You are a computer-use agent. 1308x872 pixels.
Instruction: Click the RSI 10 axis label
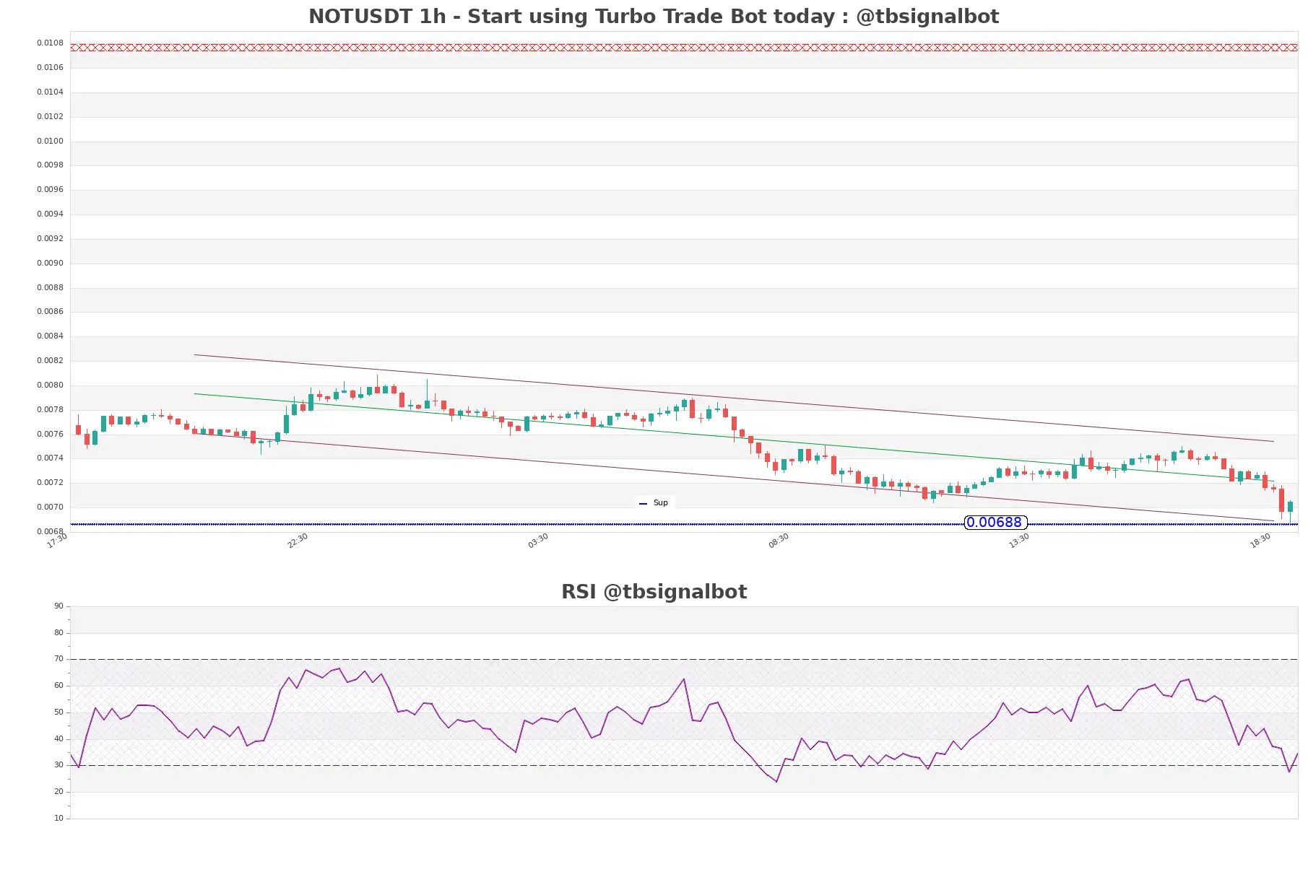pos(59,818)
